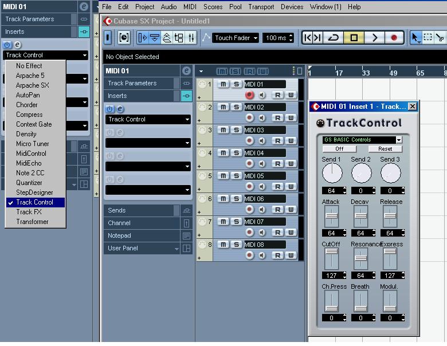
Task: Toggle monitor speaker on MIDI 05 track
Action: (x=262, y=186)
